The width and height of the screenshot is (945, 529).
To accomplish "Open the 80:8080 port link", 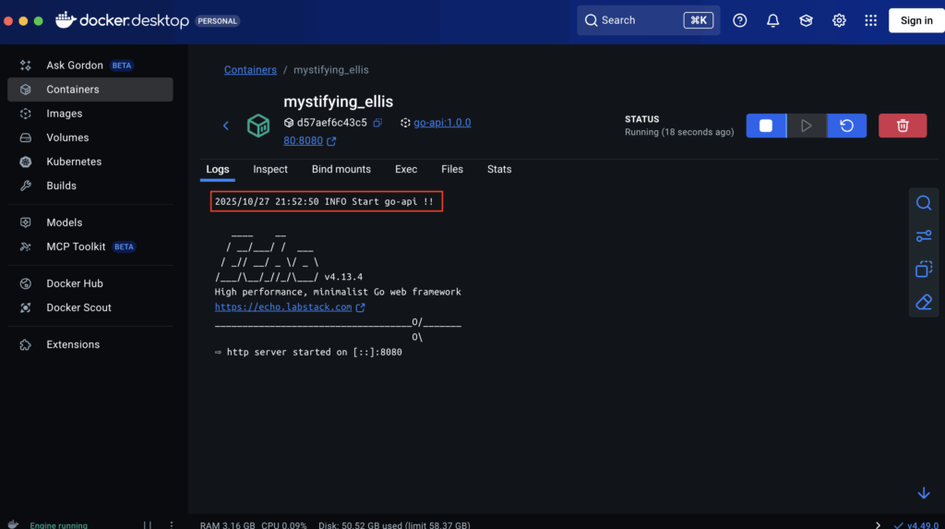I will point(304,141).
